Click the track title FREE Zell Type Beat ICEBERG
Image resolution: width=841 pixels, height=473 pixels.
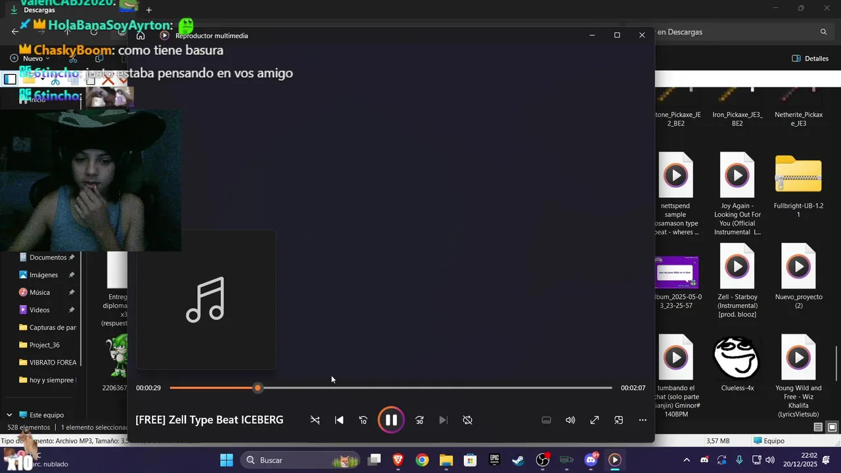[210, 420]
